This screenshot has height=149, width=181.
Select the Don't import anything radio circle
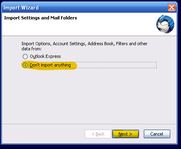[25, 65]
